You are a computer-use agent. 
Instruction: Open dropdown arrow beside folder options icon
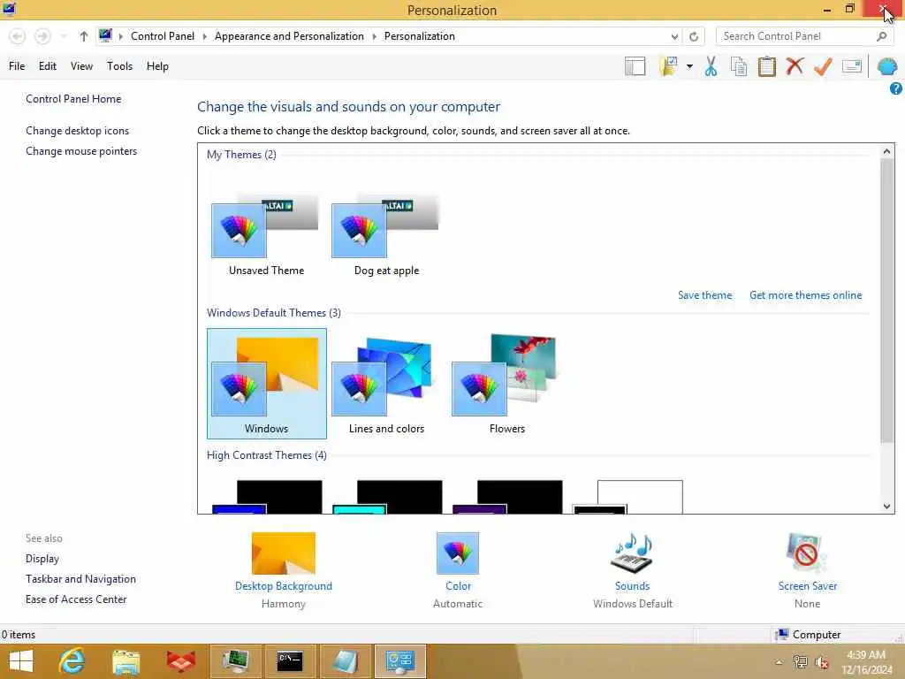pos(689,66)
